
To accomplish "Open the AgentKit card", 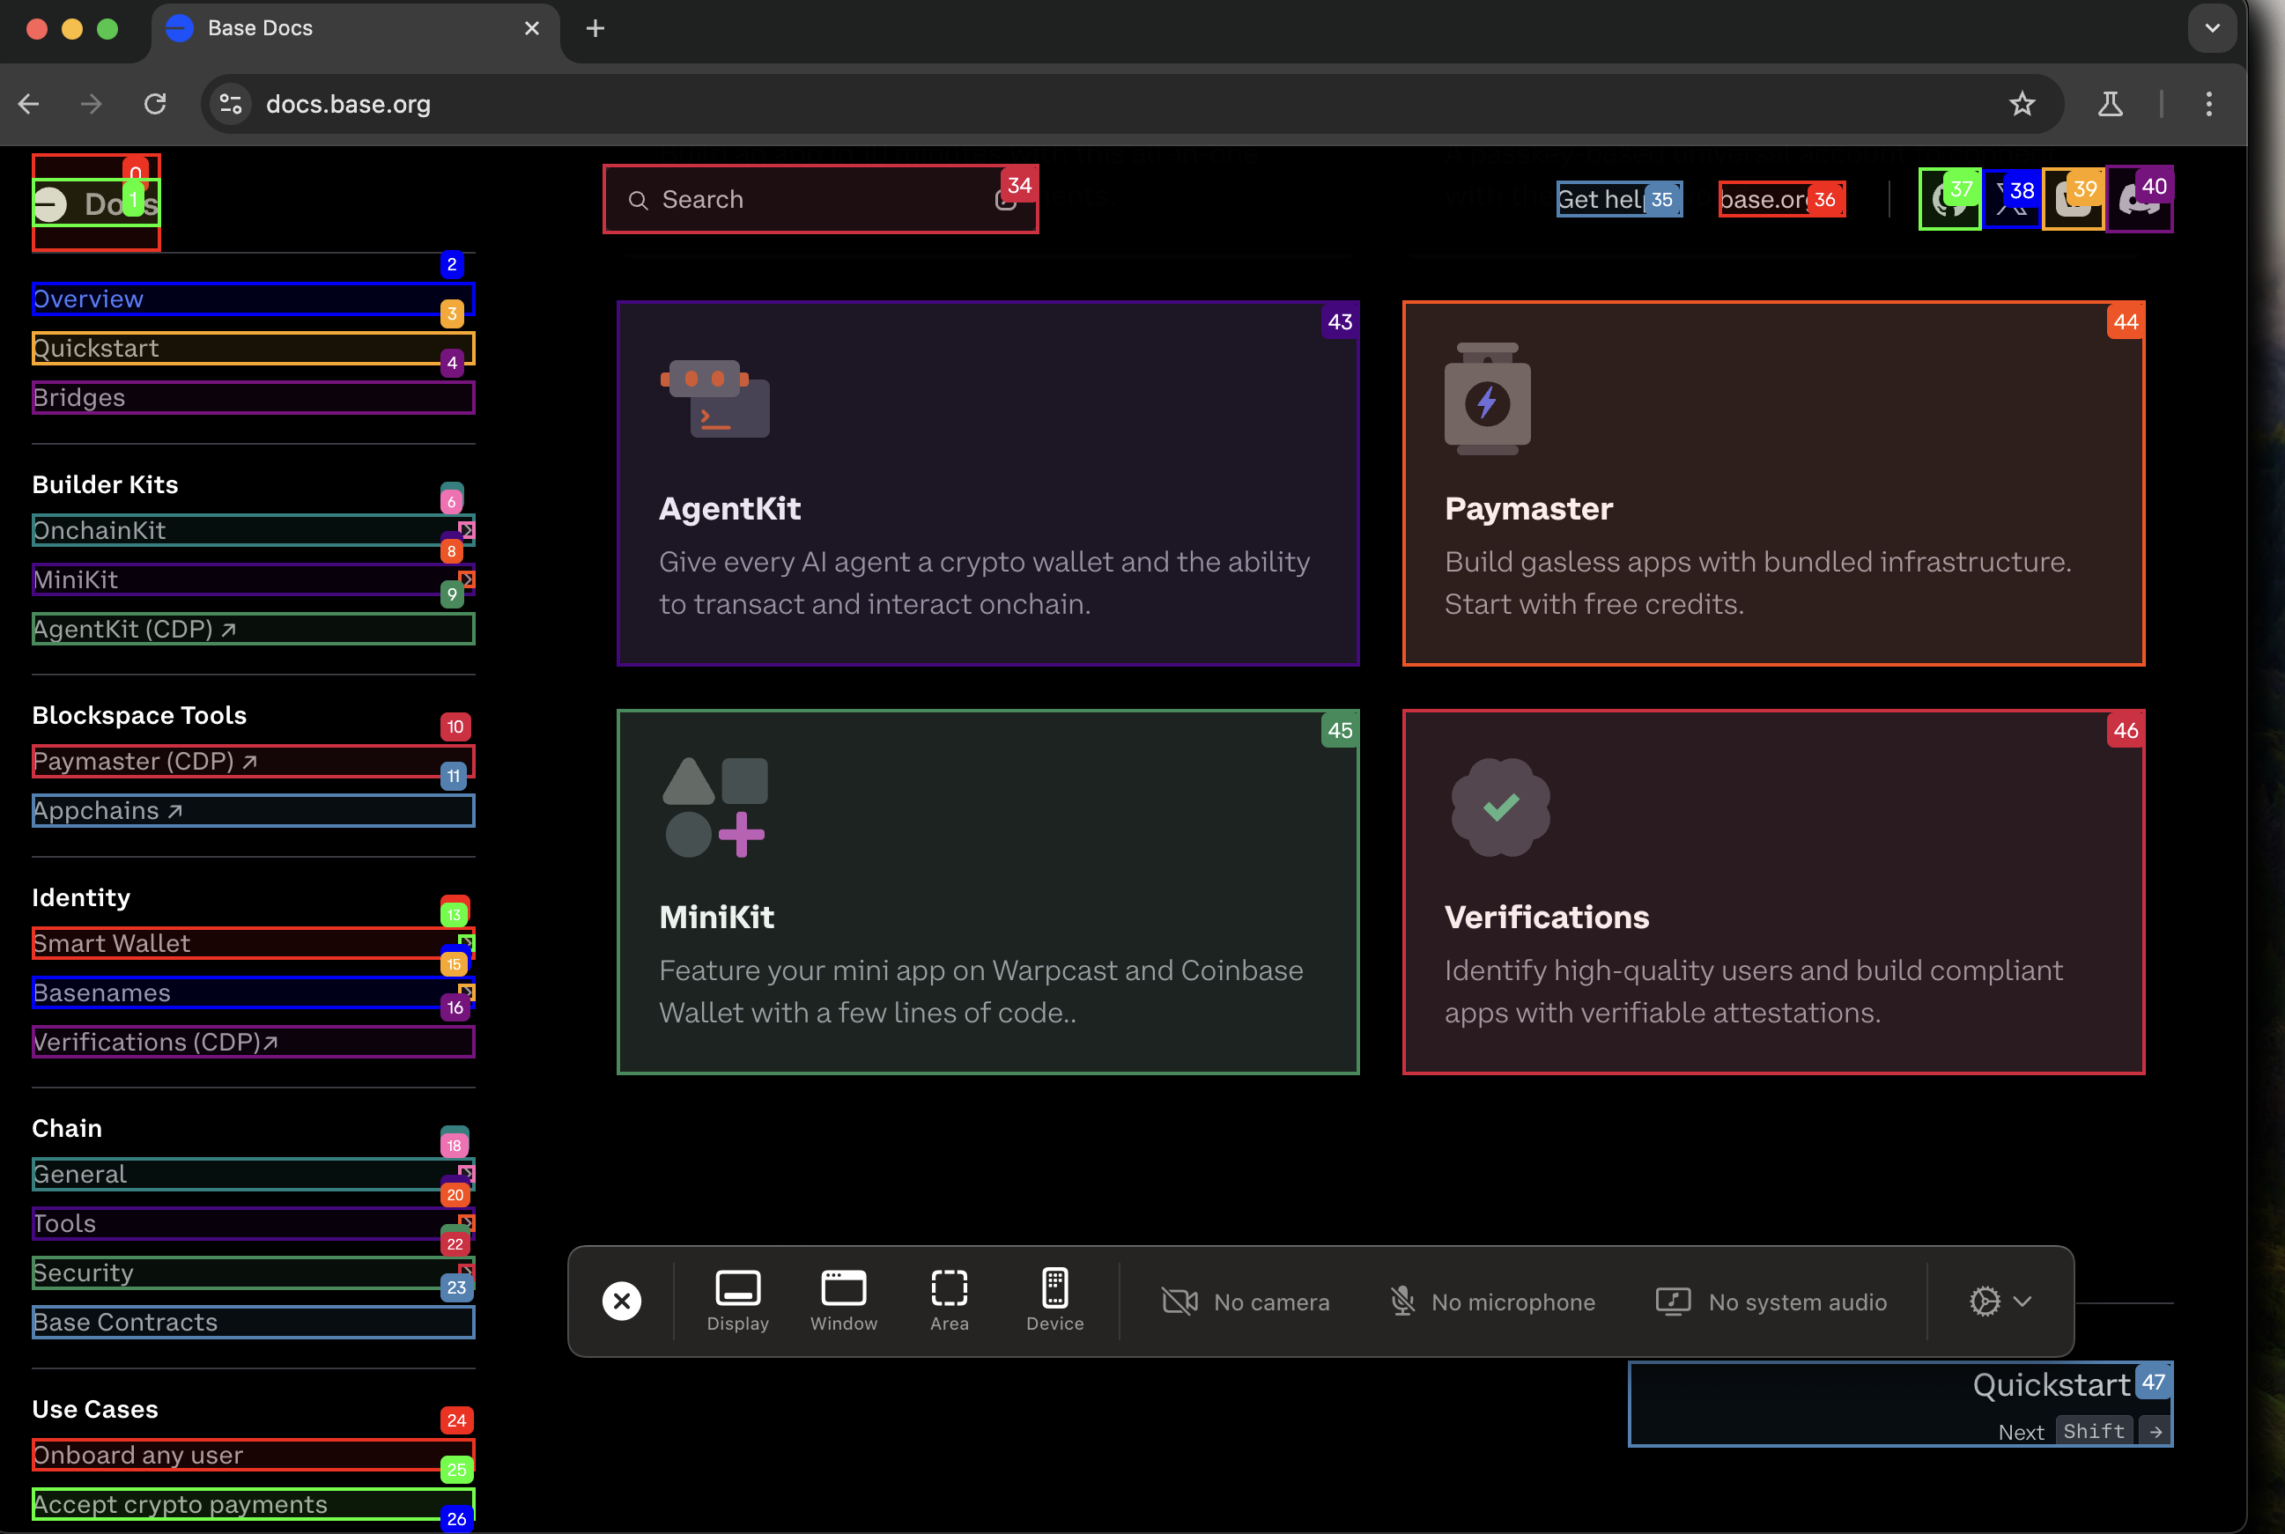I will pos(987,483).
